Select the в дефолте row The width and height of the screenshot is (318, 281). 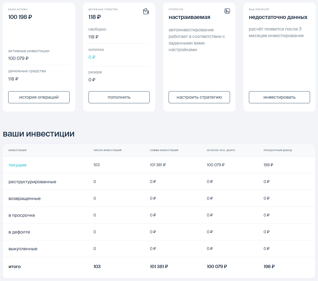click(19, 232)
